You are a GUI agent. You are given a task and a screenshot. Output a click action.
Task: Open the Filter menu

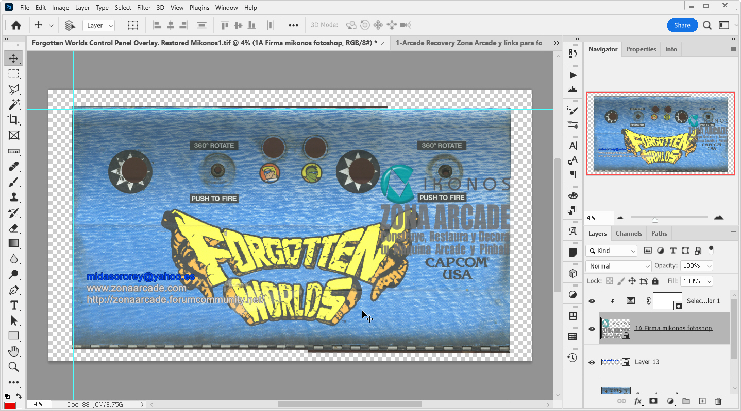point(143,7)
